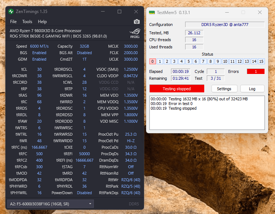Viewport: 275px width, 214px height.
Task: Select thread status box 15
Action: [261, 61]
